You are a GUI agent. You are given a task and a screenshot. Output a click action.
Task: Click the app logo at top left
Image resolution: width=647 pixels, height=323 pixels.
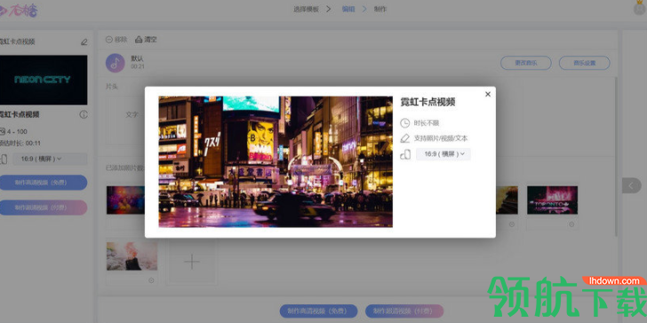point(19,11)
